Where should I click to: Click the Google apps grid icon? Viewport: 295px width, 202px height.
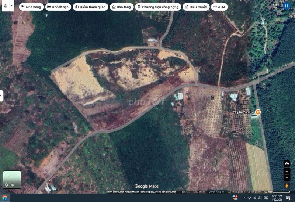pos(275,6)
